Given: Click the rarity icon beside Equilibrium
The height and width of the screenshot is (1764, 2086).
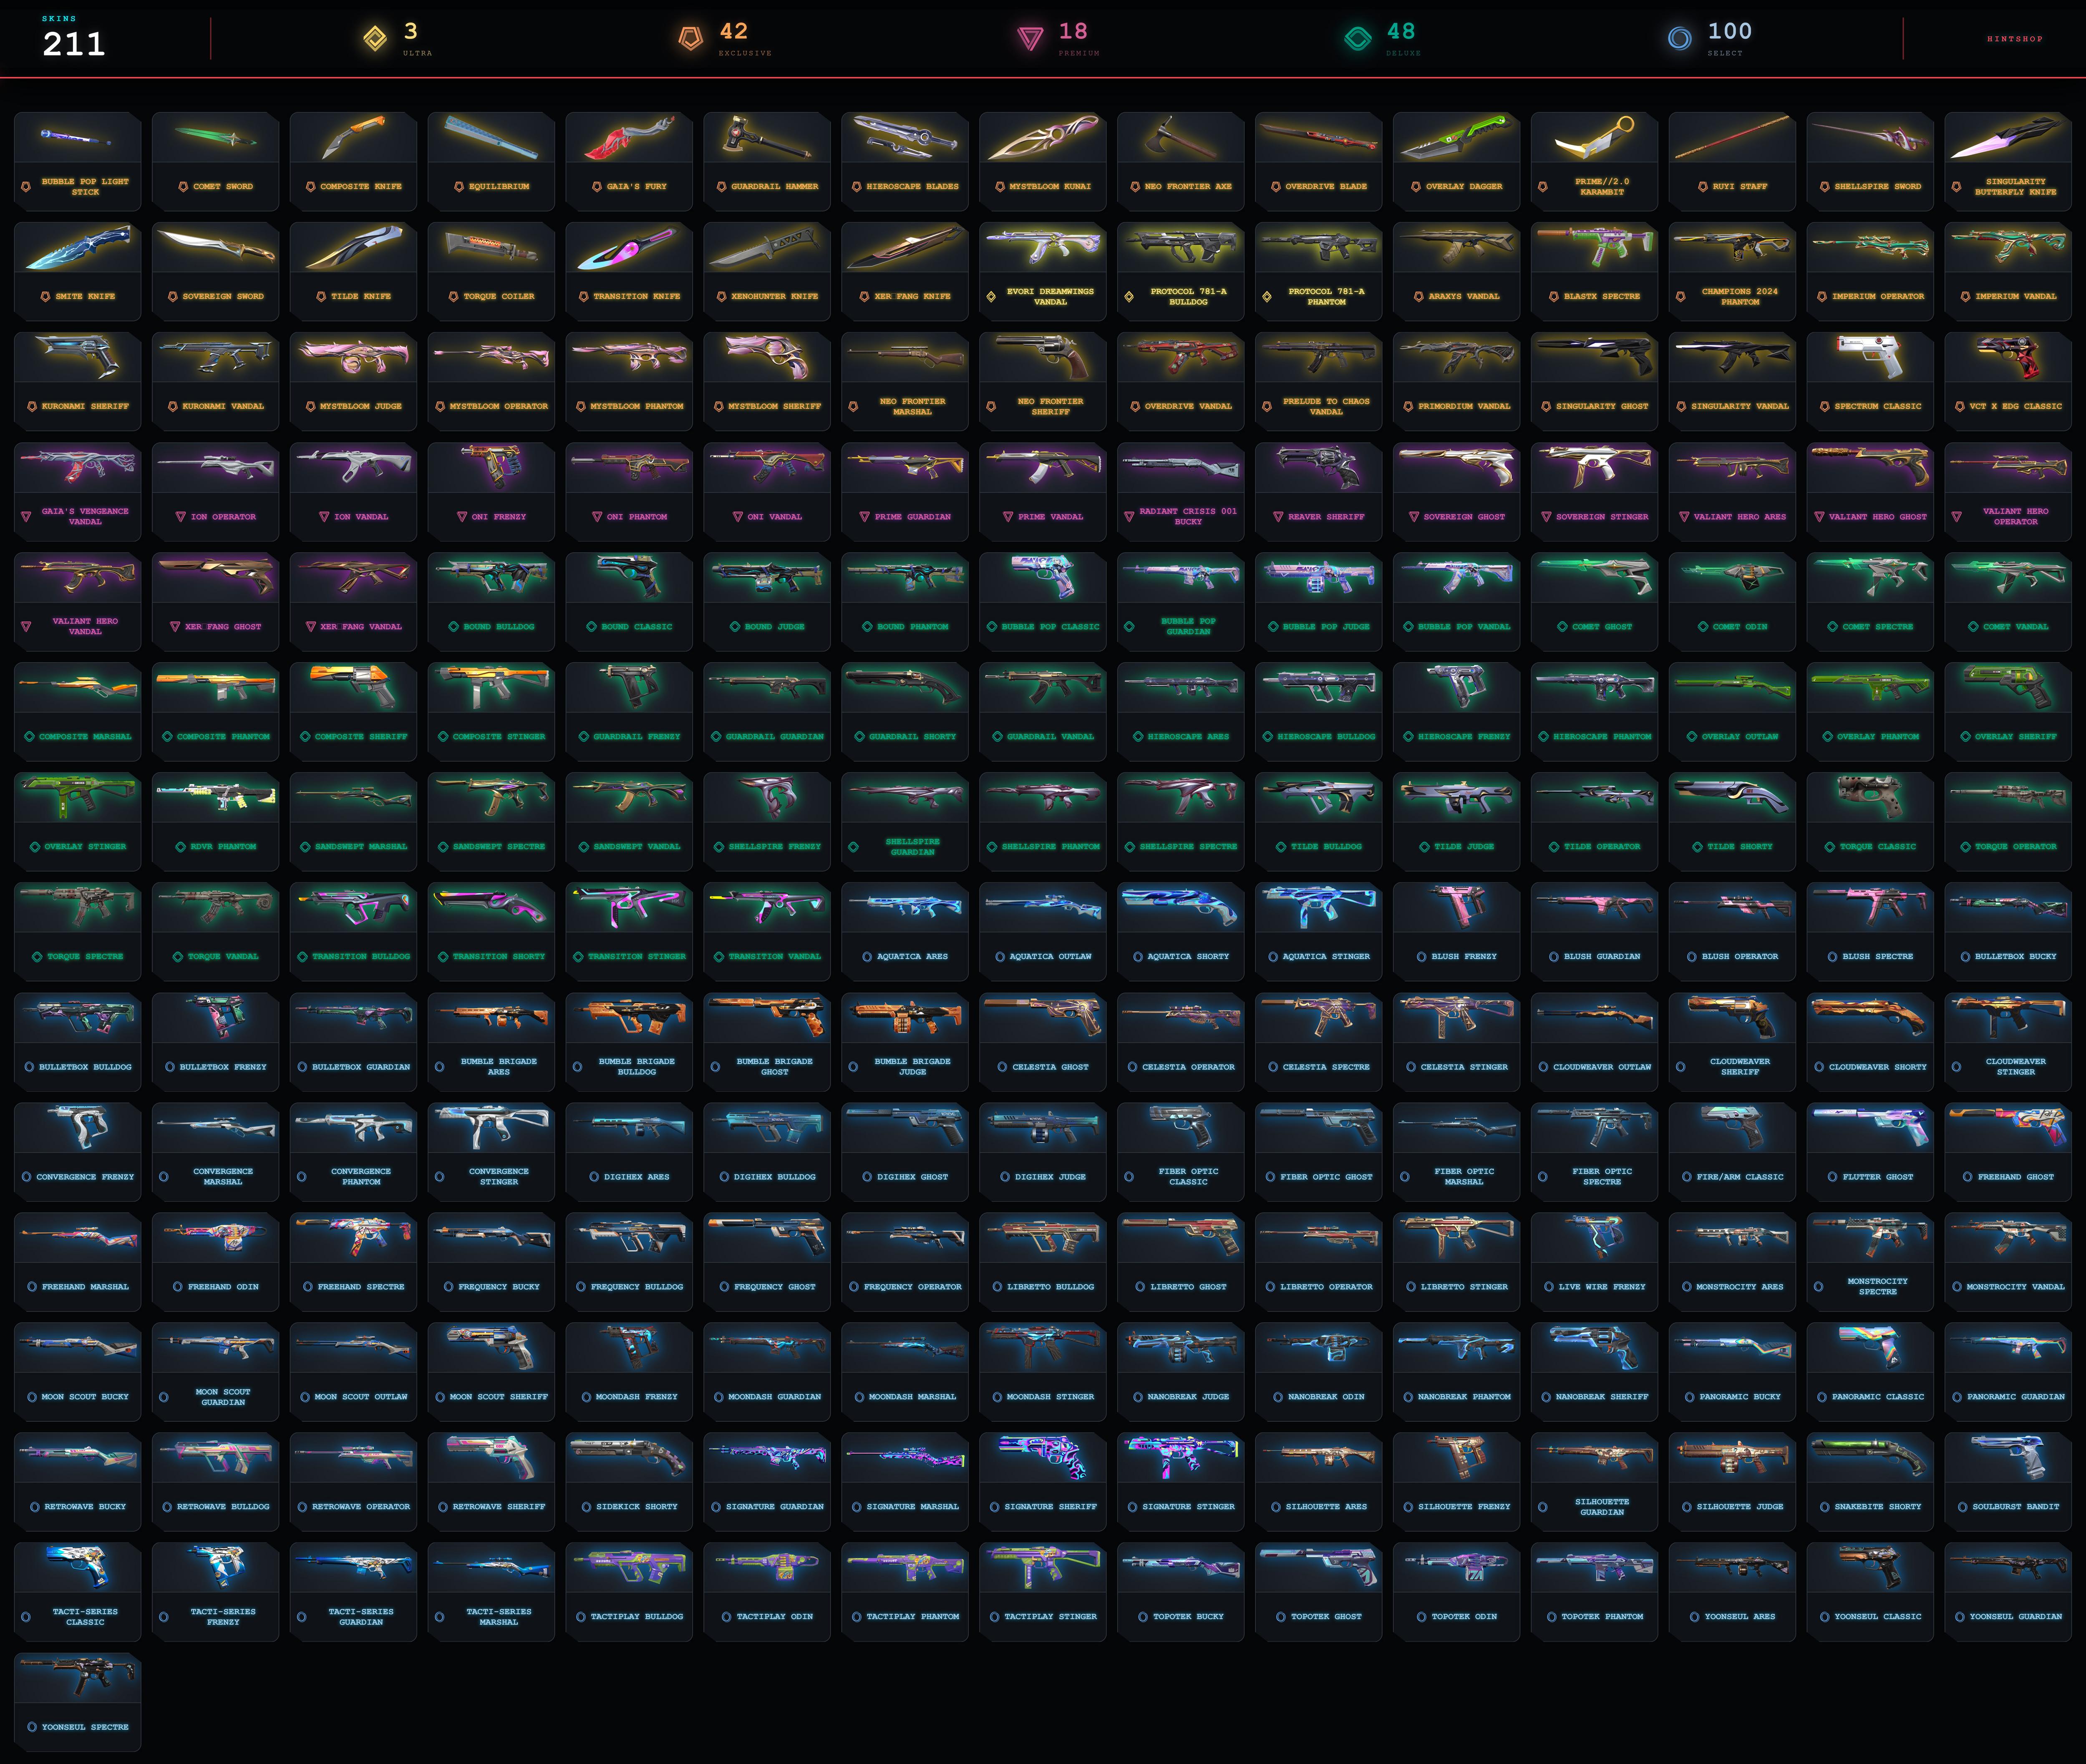Looking at the screenshot, I should (x=459, y=186).
